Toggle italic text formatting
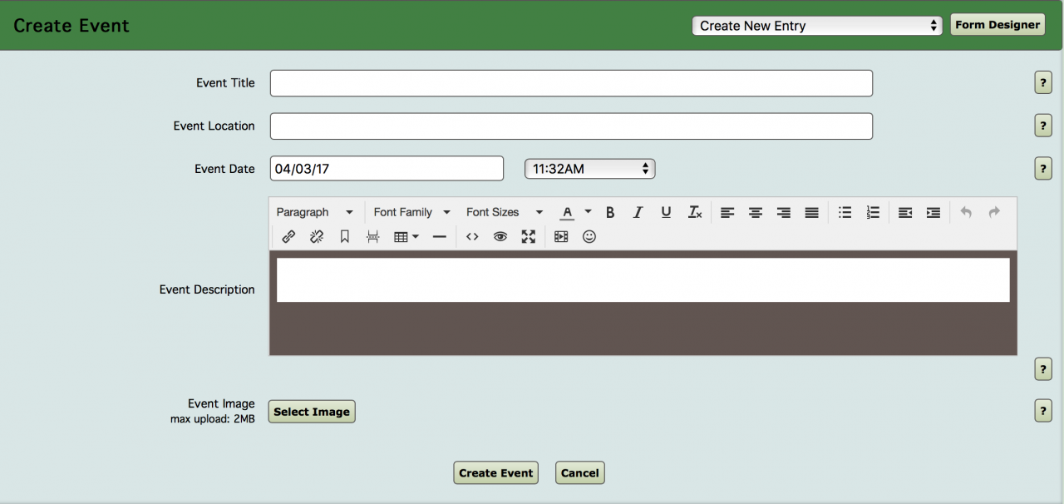This screenshot has height=504, width=1064. tap(638, 212)
